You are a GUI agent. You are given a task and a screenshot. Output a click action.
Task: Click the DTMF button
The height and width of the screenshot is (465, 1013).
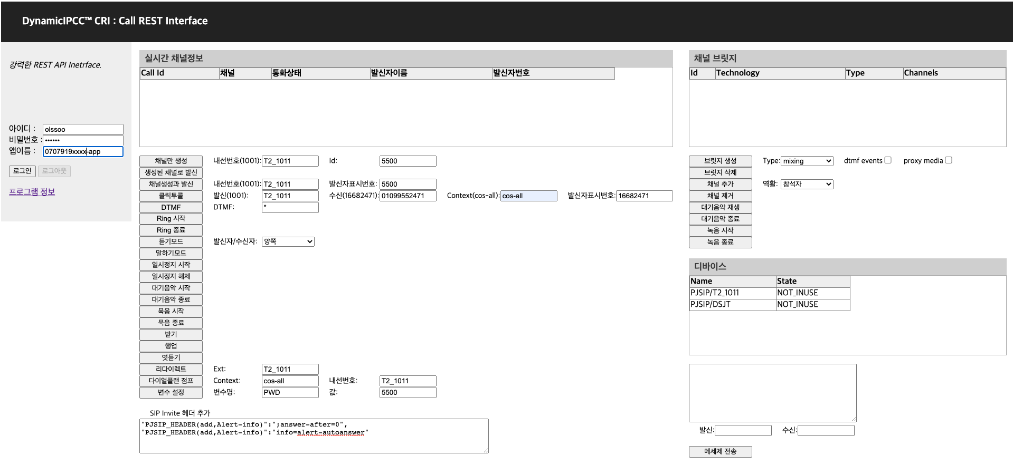pyautogui.click(x=171, y=207)
